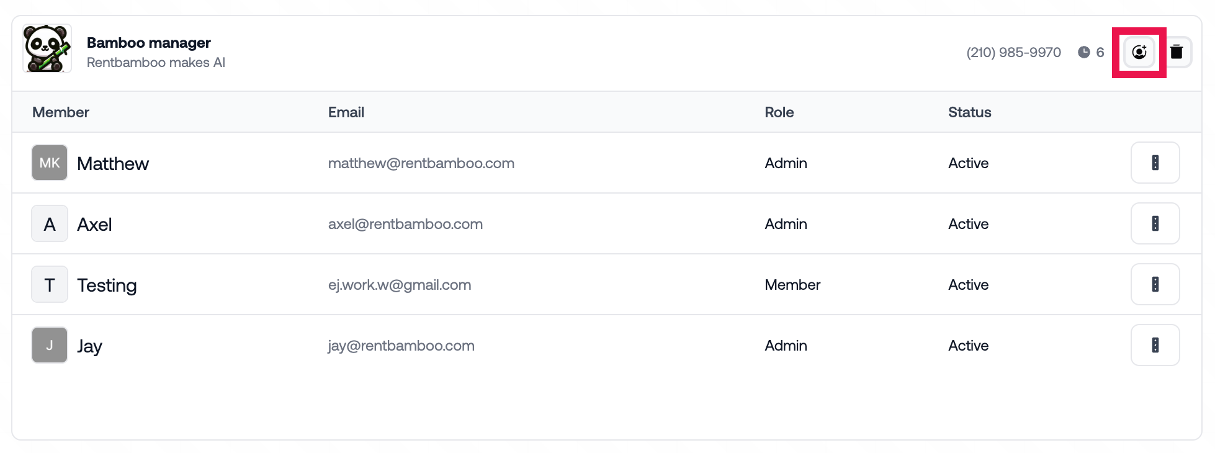The width and height of the screenshot is (1215, 453).
Task: Open Testing's three-dot options menu
Action: pos(1155,284)
